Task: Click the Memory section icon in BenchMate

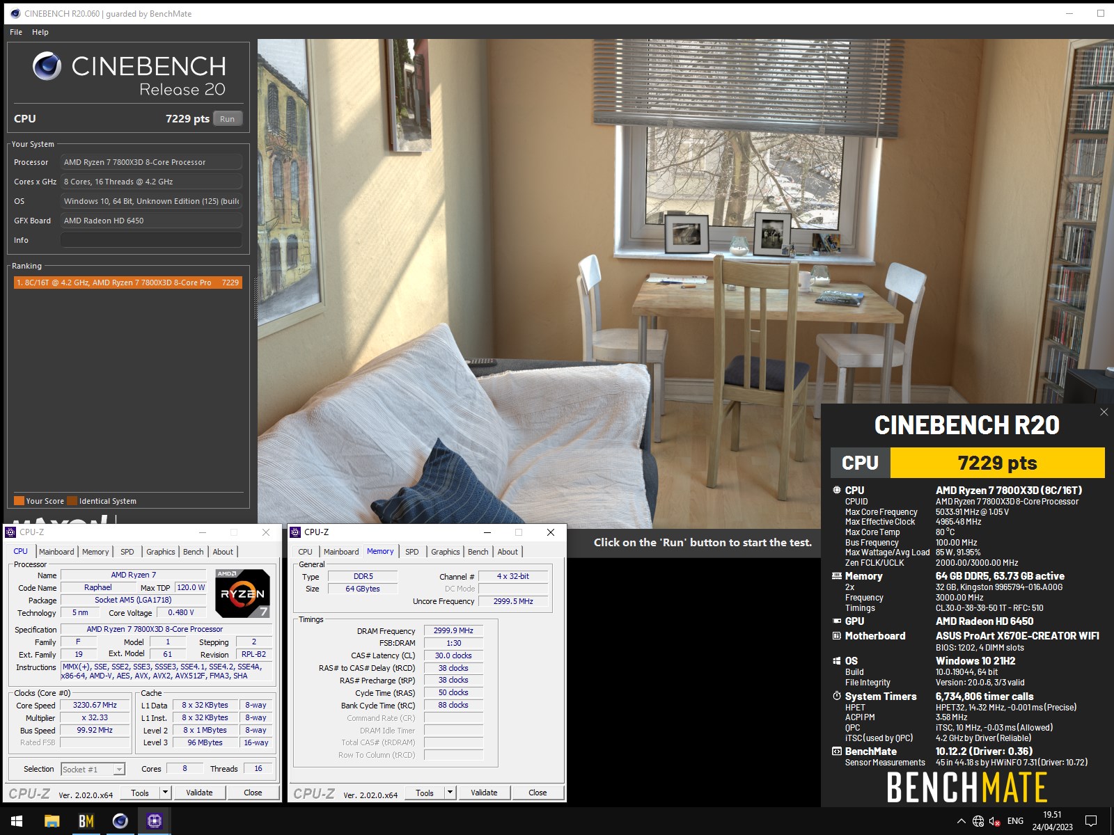Action: 837,576
